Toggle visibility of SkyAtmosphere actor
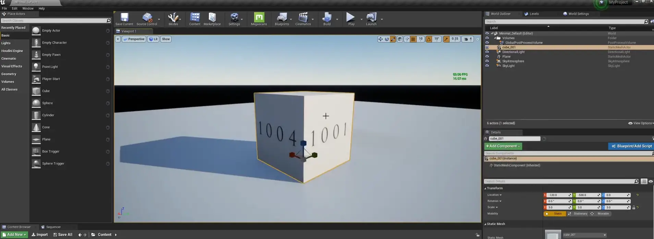The width and height of the screenshot is (654, 239). tap(487, 61)
